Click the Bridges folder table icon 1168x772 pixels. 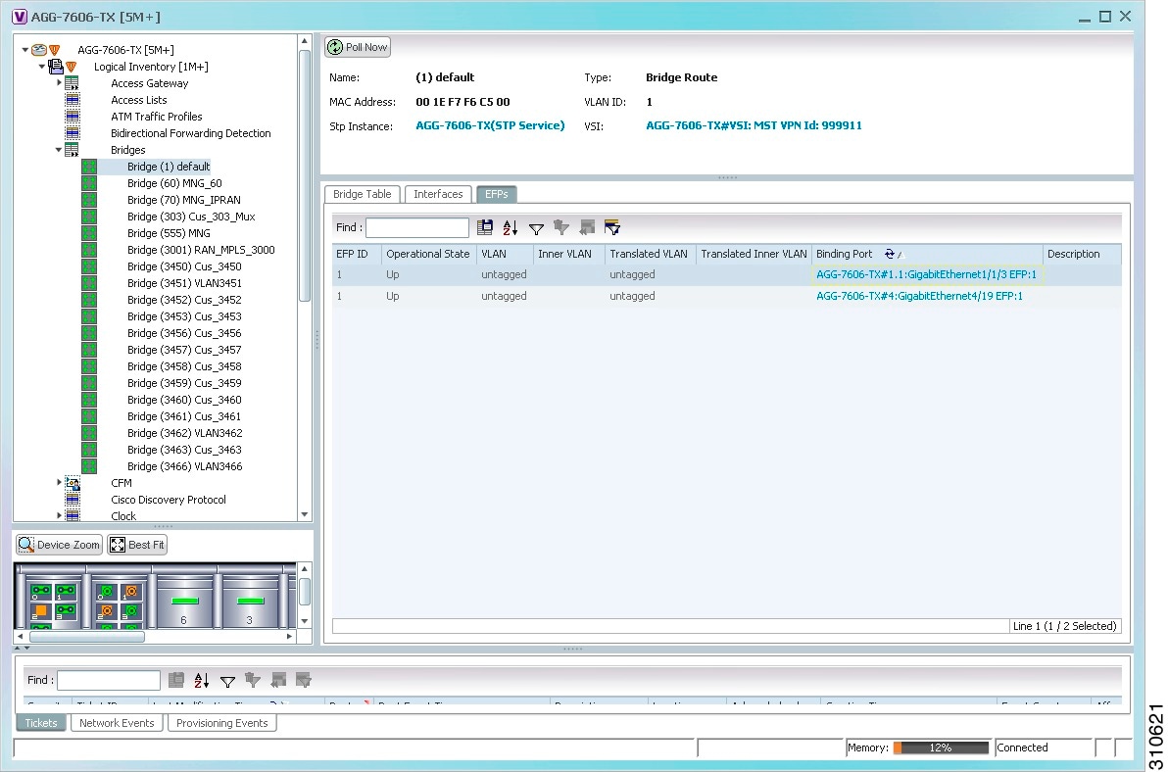point(73,150)
